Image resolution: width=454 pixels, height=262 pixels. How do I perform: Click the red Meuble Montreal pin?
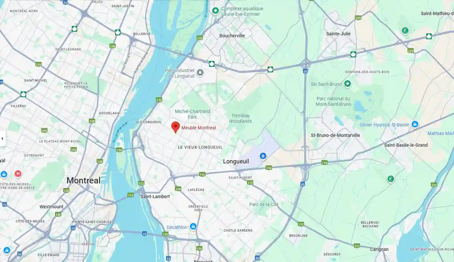[176, 127]
